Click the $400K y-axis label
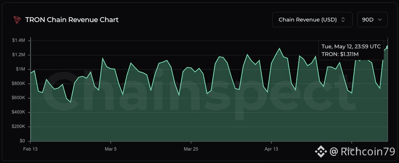 [18, 112]
